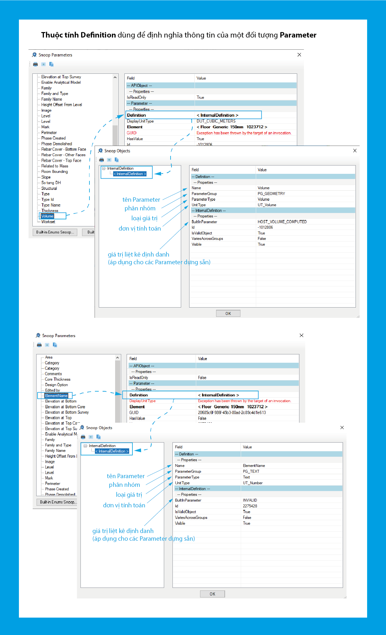Click copy icon in ElementName Snoop Parameters window
Screen dimensions: 386x635
pyautogui.click(x=55, y=345)
